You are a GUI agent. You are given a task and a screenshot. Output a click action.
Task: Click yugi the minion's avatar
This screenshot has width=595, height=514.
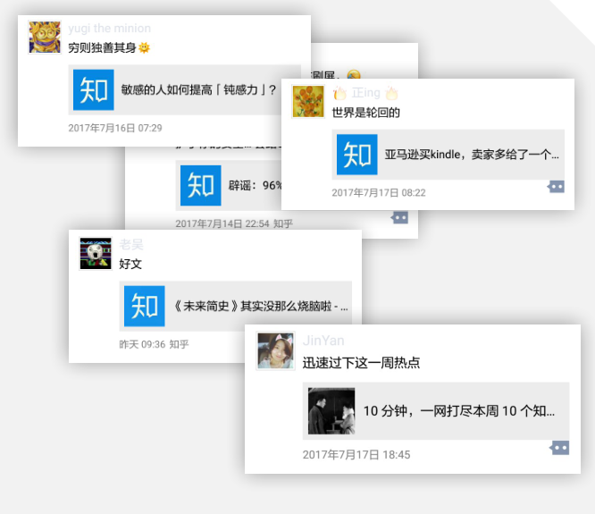click(x=45, y=38)
